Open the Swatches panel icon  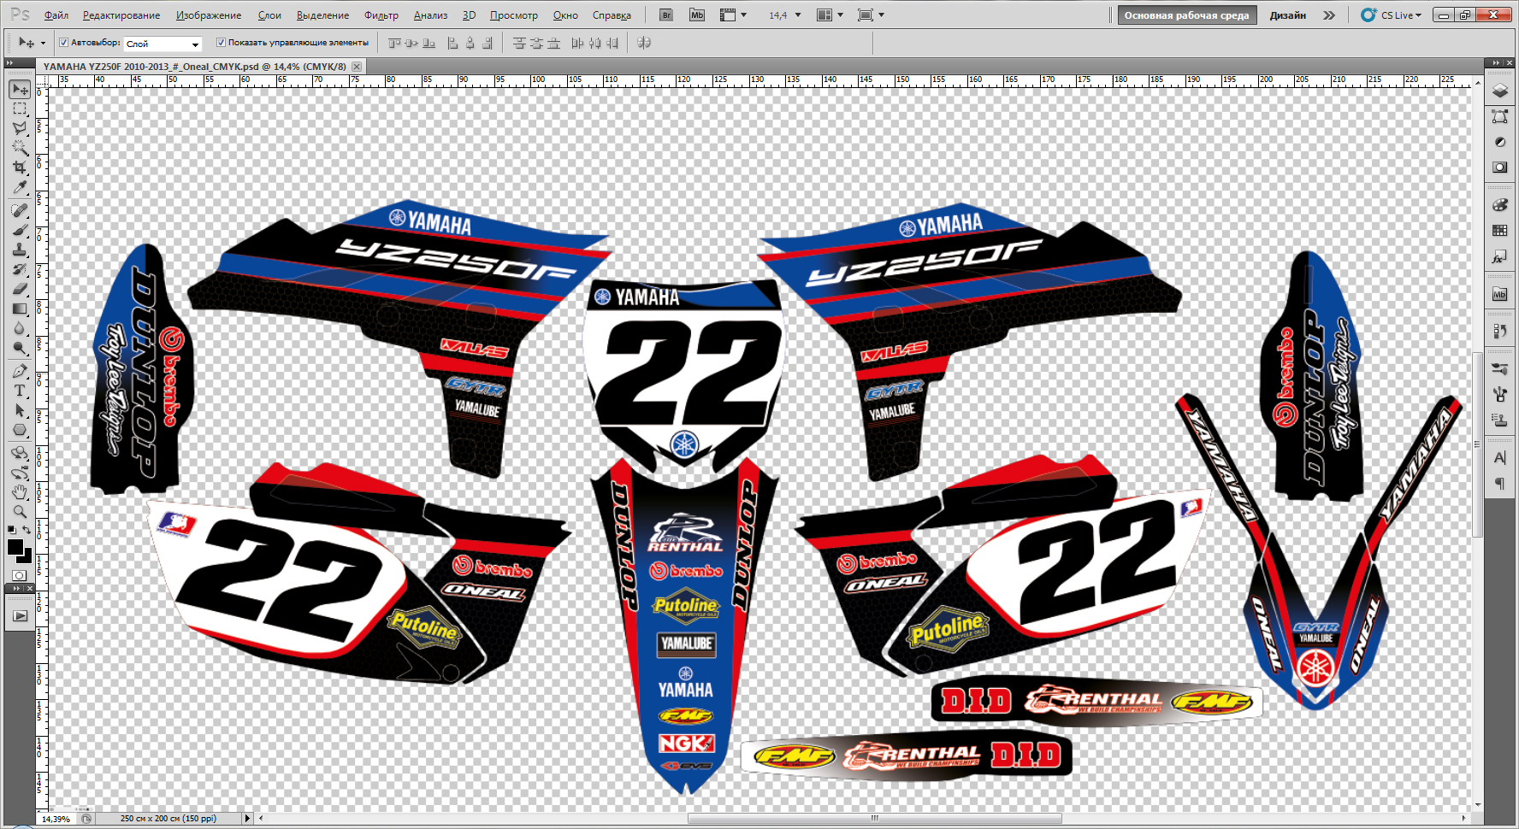point(1500,231)
